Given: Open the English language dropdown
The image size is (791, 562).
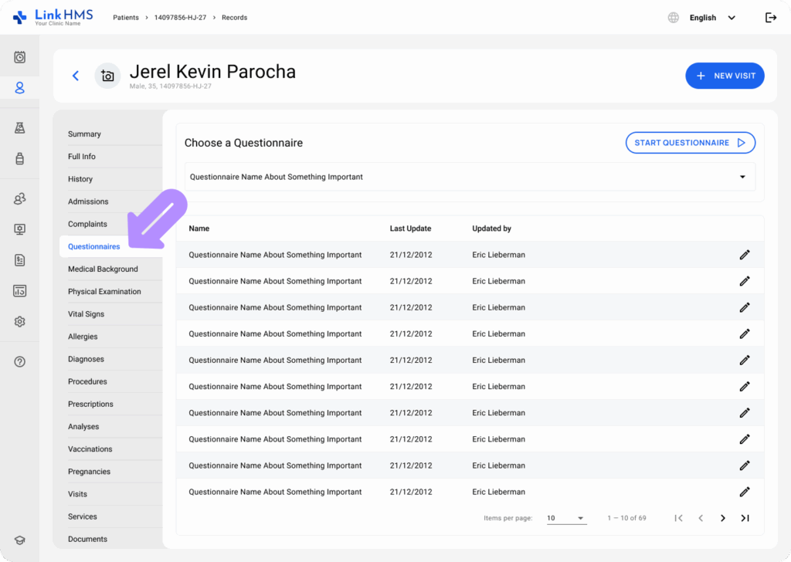Looking at the screenshot, I should pos(711,18).
